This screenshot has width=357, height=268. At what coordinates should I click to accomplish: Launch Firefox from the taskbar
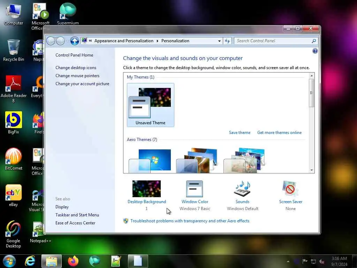click(73, 261)
